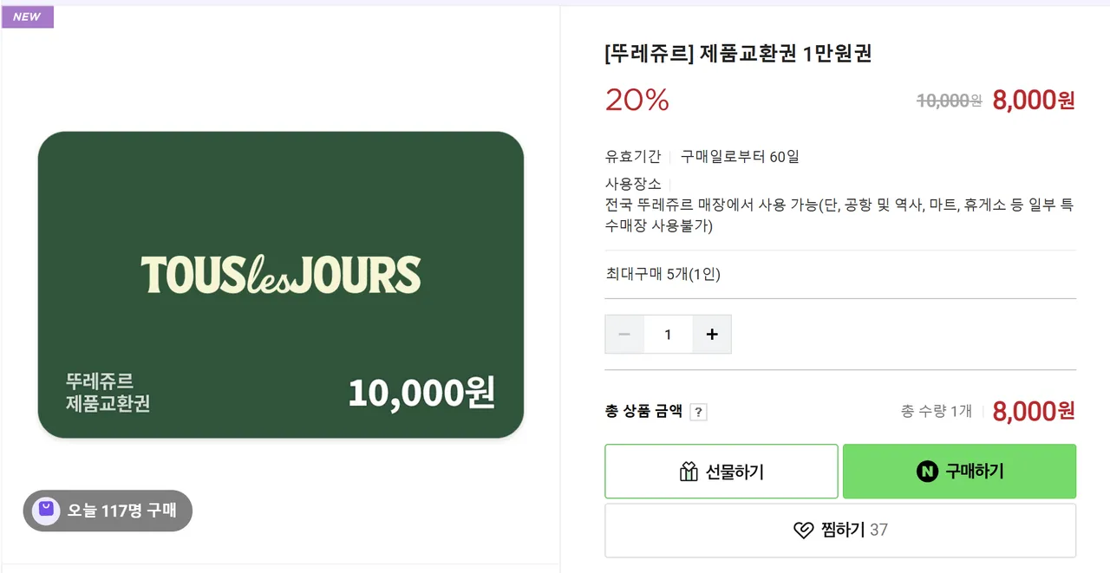Click the heart icon on 찜하기
Viewport: 1110px width, 573px height.
tap(804, 530)
